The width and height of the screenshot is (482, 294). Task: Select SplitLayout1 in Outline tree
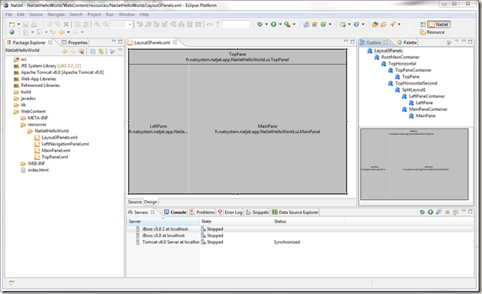[414, 89]
